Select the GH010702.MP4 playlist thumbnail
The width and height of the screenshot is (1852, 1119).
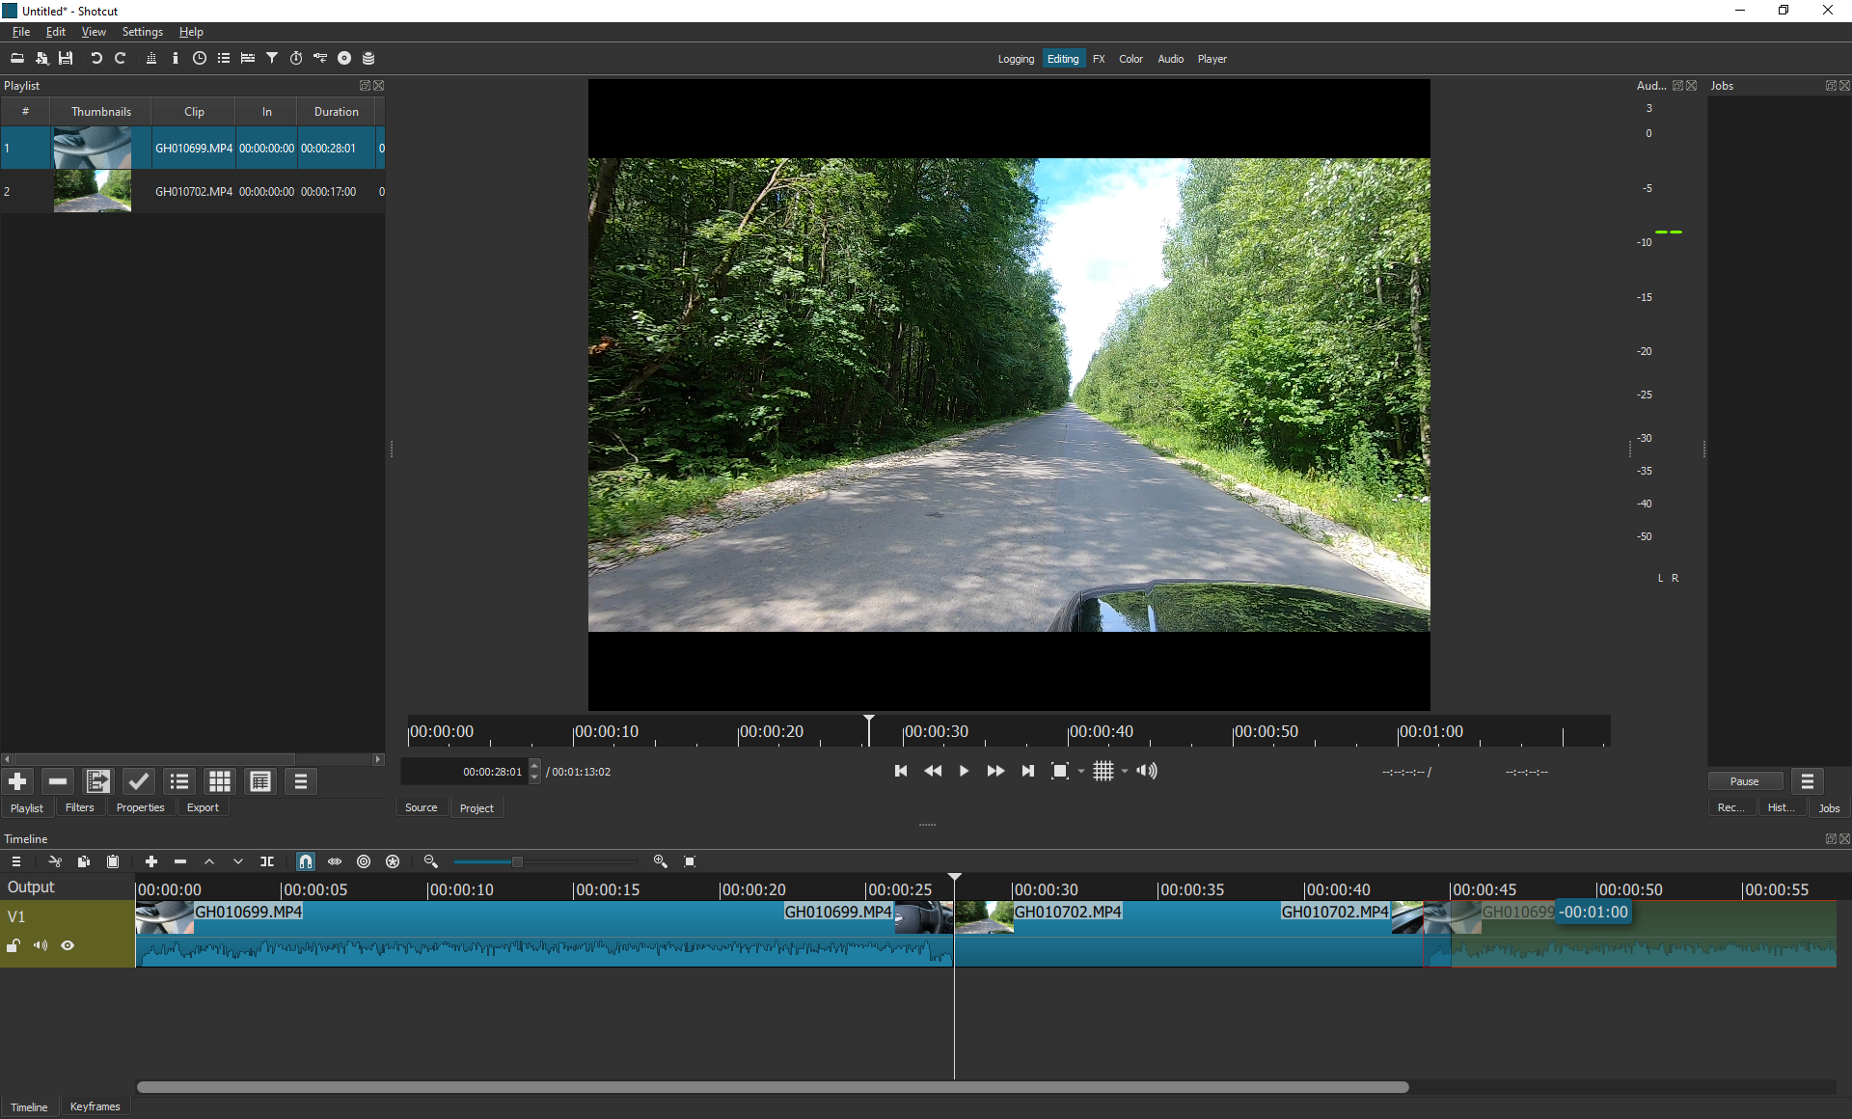click(93, 191)
